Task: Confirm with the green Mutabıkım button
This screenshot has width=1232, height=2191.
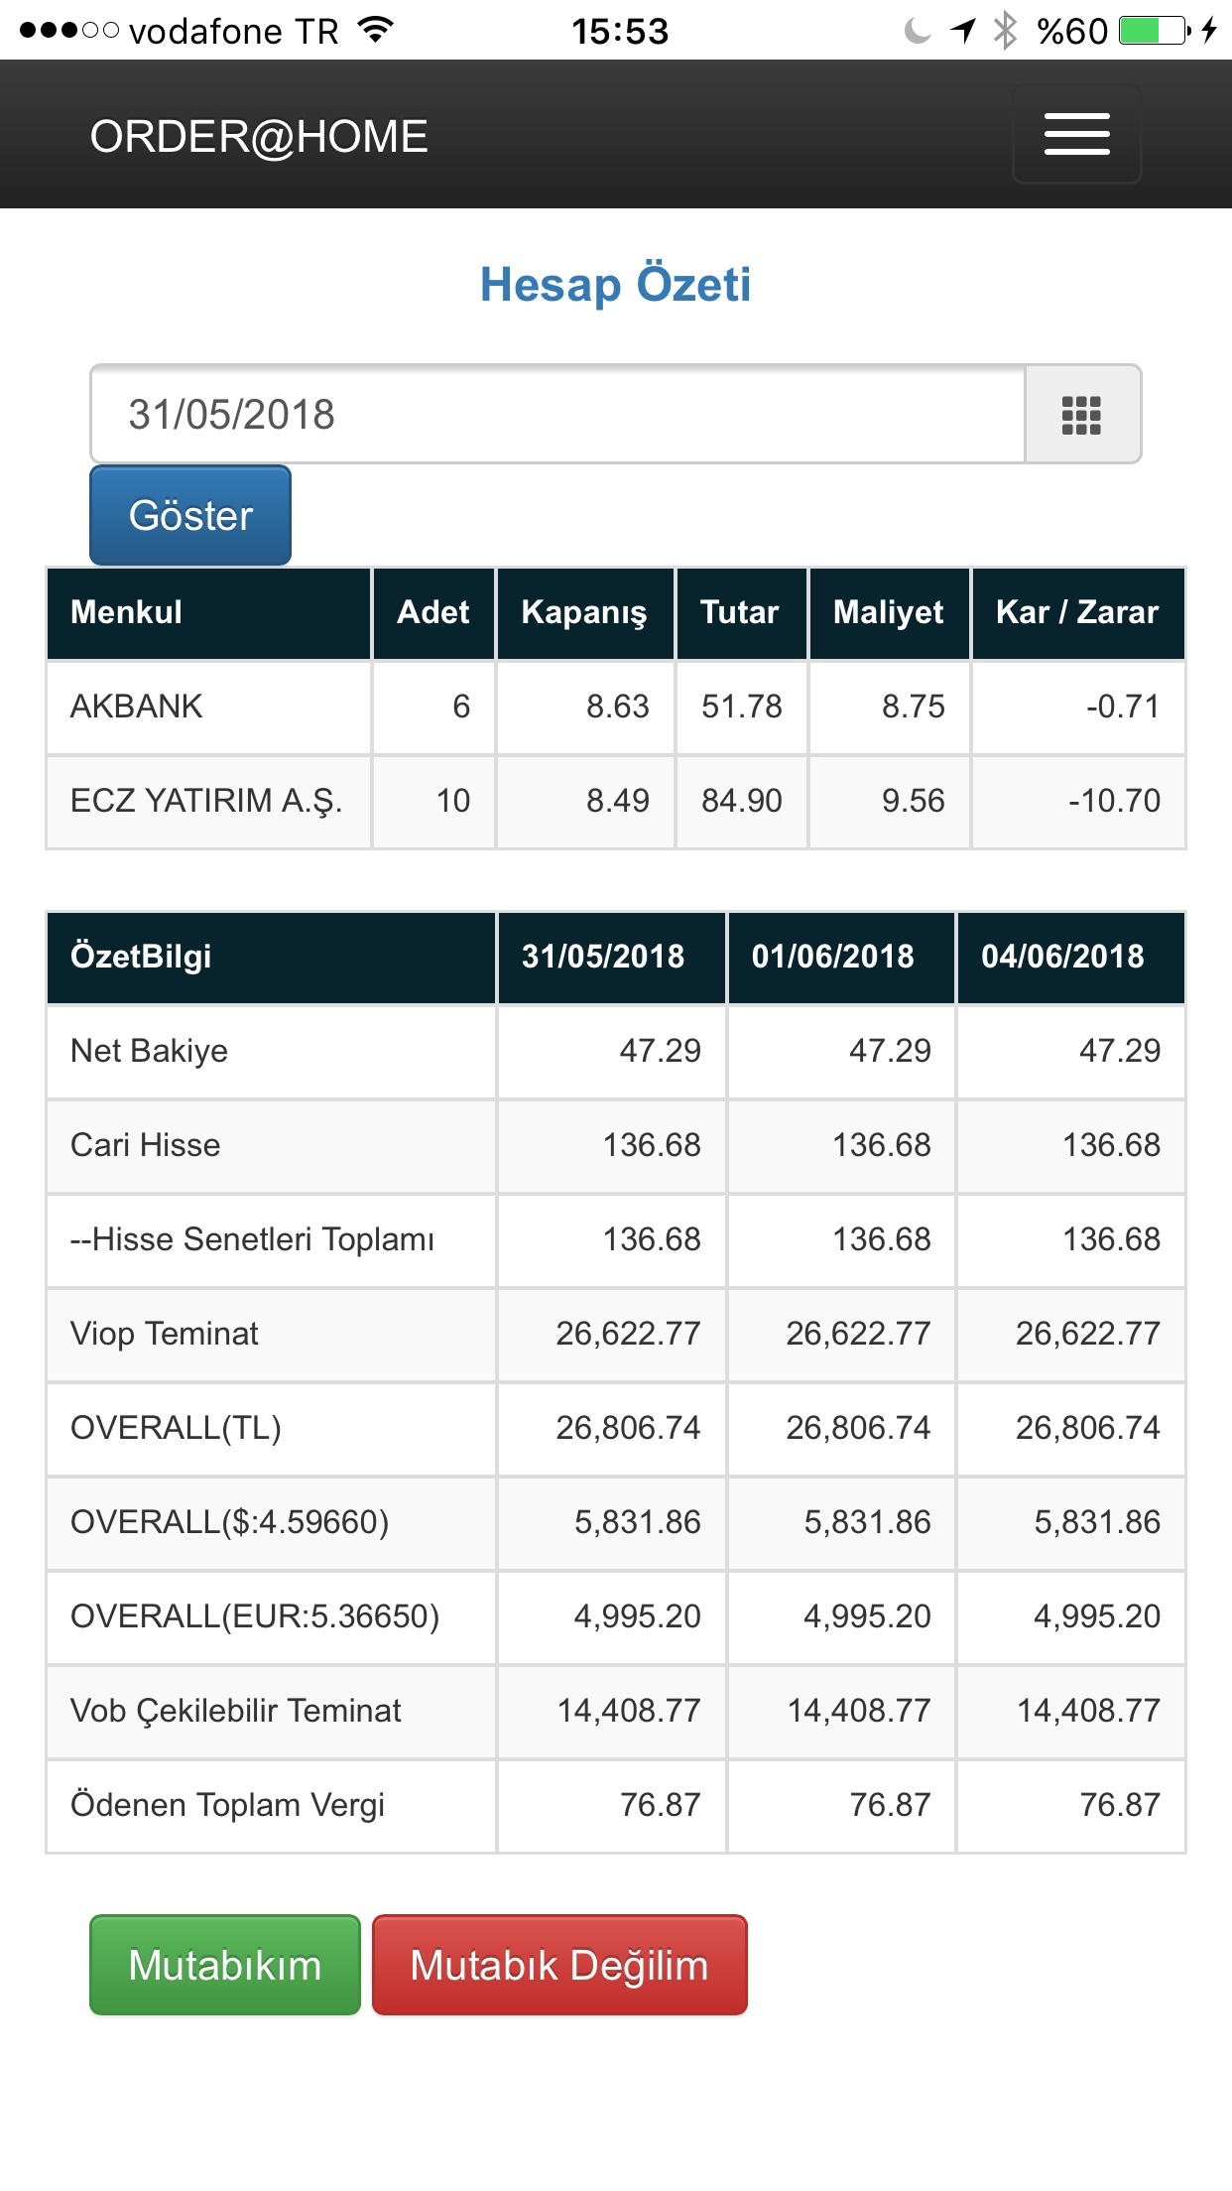Action: [x=225, y=1965]
